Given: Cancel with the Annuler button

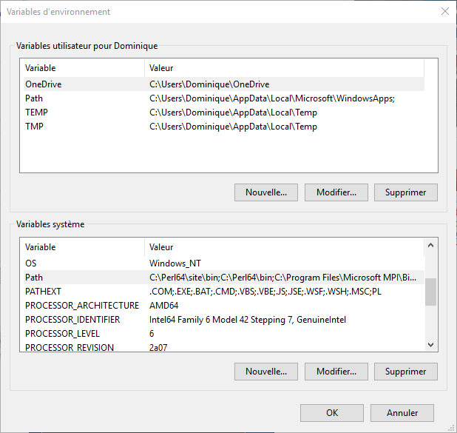Looking at the screenshot, I should (402, 413).
